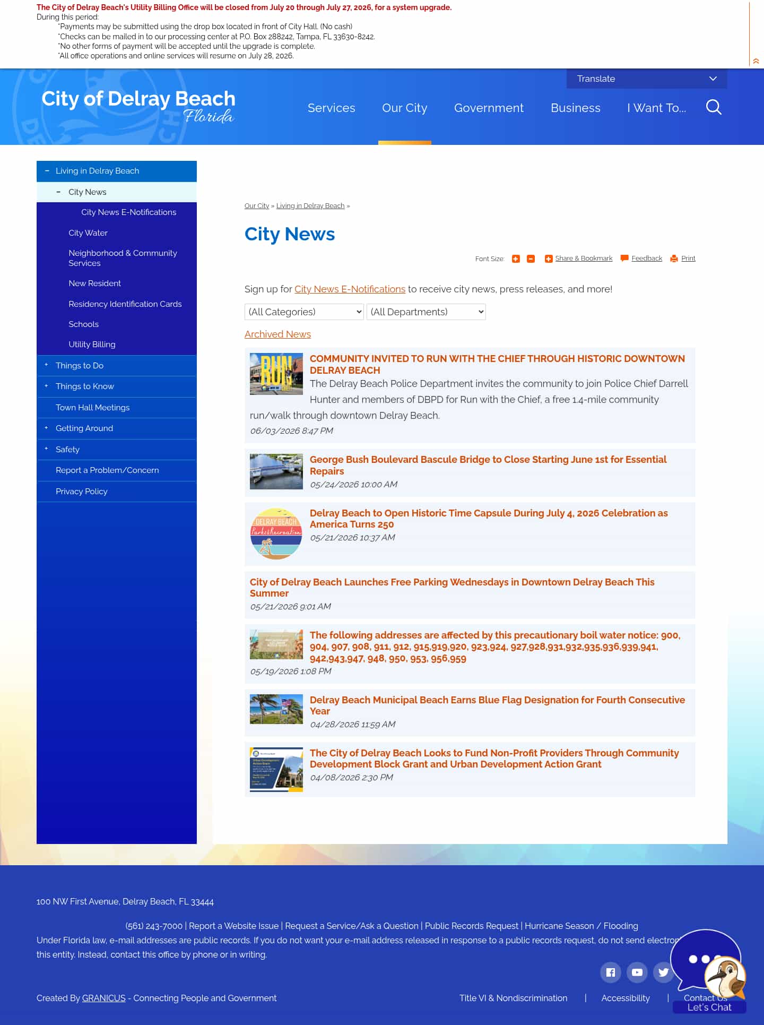Open the Services menu
Image resolution: width=764 pixels, height=1025 pixels.
point(332,108)
